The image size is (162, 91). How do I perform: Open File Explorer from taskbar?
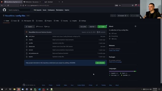pos(14,89)
